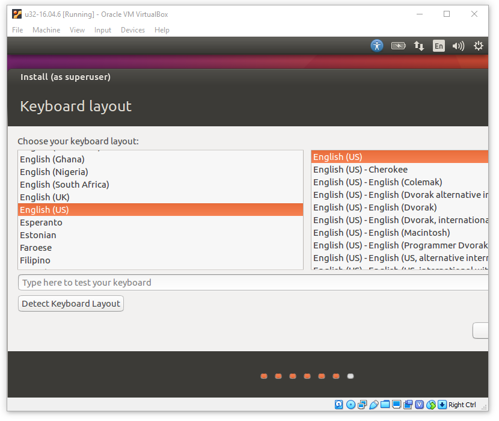
Task: Select English (US) - Cherokee variant
Action: click(361, 170)
